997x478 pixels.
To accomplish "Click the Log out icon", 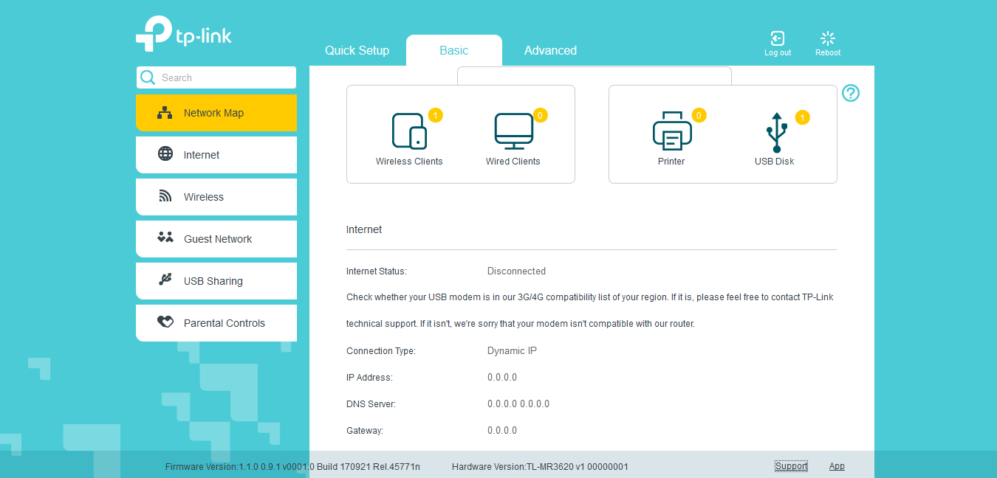I will [777, 39].
